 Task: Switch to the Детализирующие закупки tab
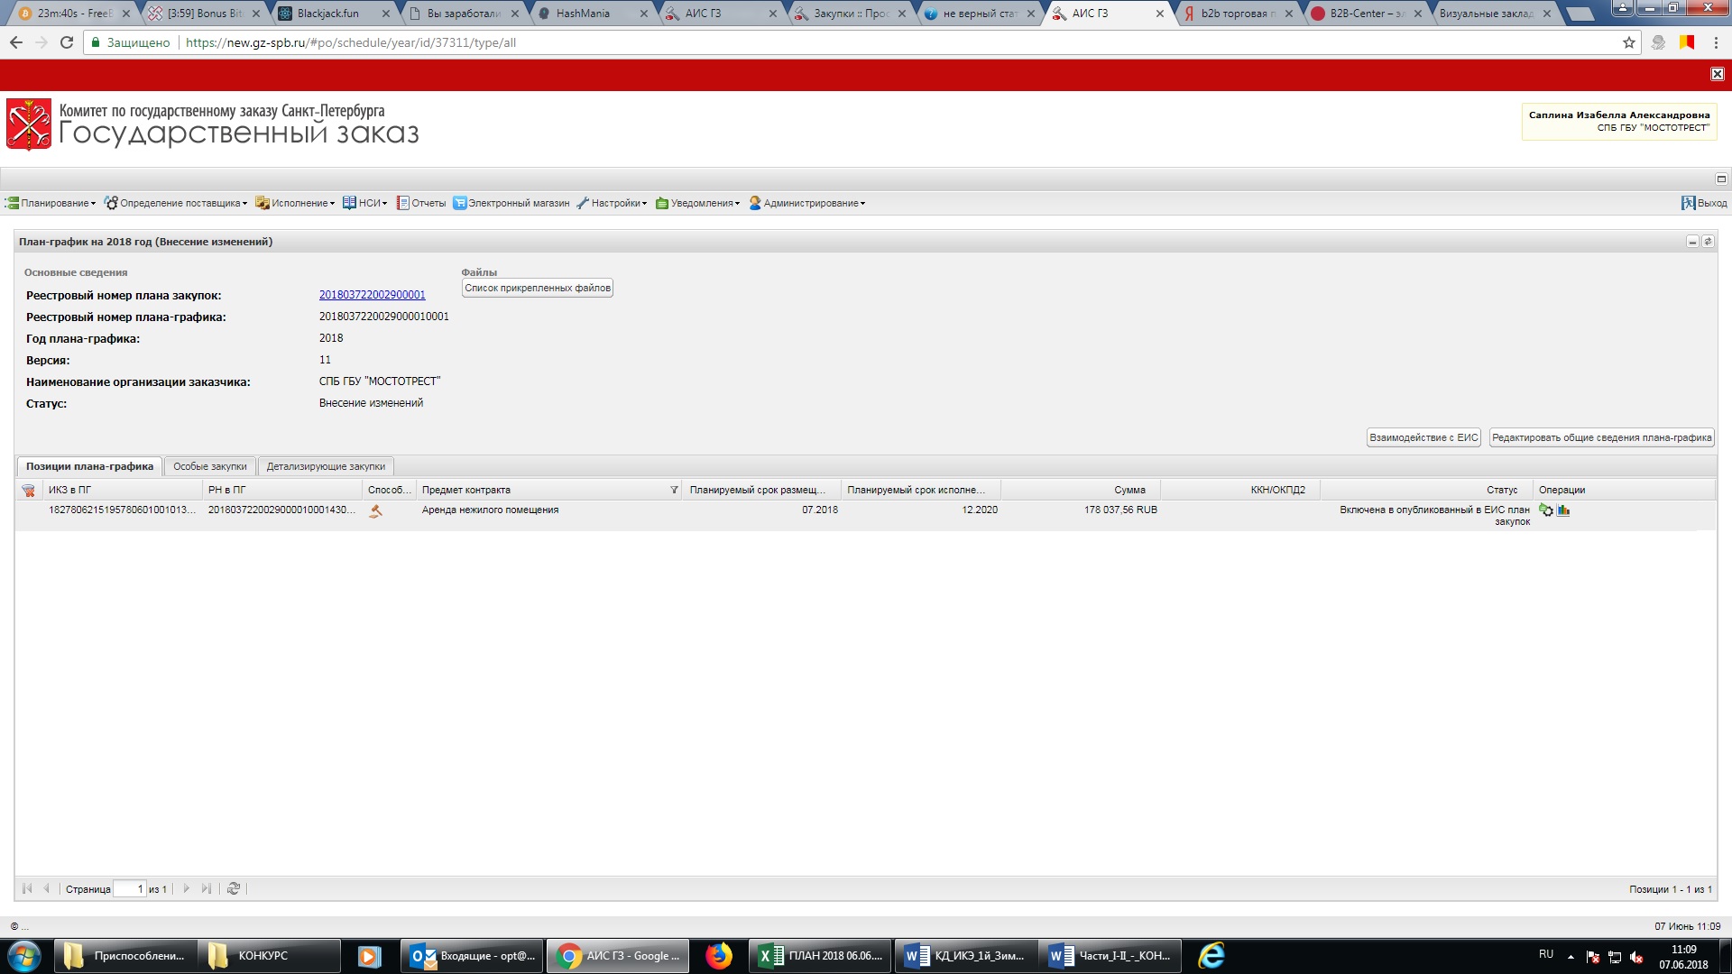click(326, 466)
